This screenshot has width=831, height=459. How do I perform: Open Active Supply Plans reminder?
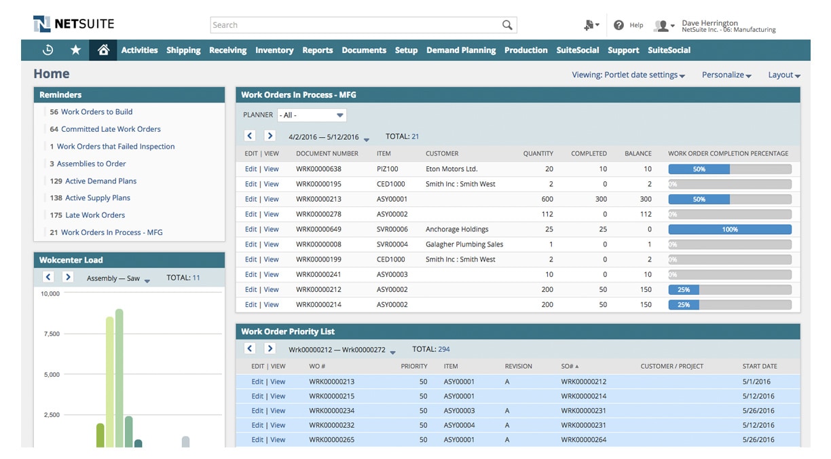tap(97, 198)
